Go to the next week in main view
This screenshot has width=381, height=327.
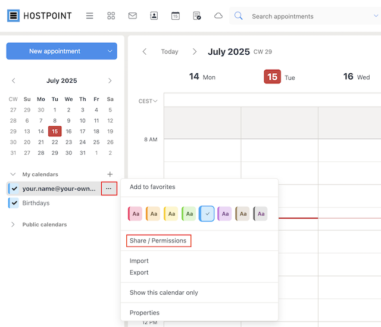[x=195, y=52]
